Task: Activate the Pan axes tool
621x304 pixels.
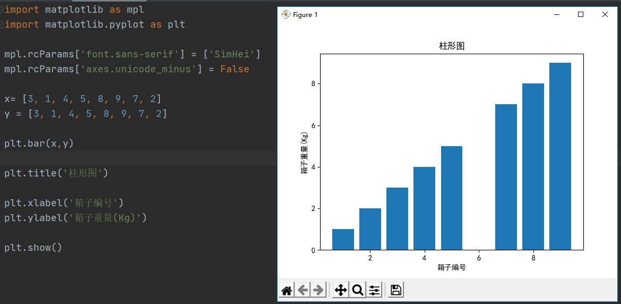Action: [x=341, y=291]
